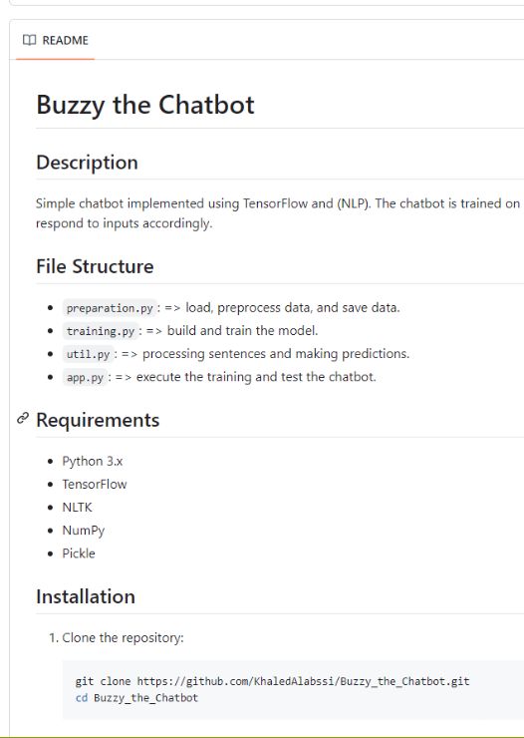The image size is (524, 738).
Task: Click the util.py code label
Action: (x=88, y=354)
